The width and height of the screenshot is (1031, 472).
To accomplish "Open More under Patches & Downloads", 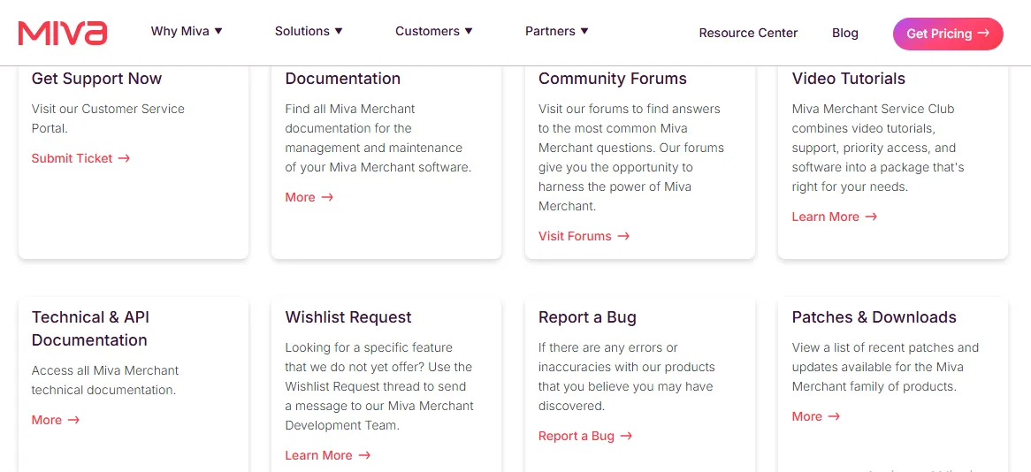I will pyautogui.click(x=816, y=417).
